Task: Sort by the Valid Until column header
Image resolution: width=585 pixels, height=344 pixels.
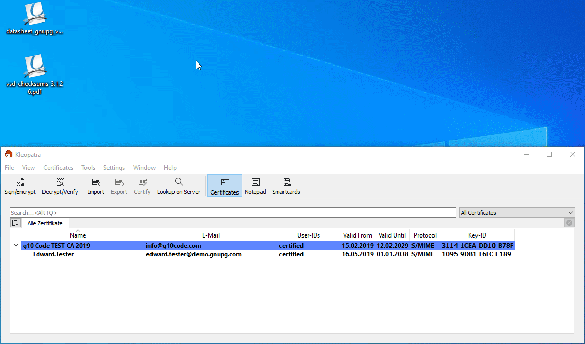Action: [x=392, y=235]
